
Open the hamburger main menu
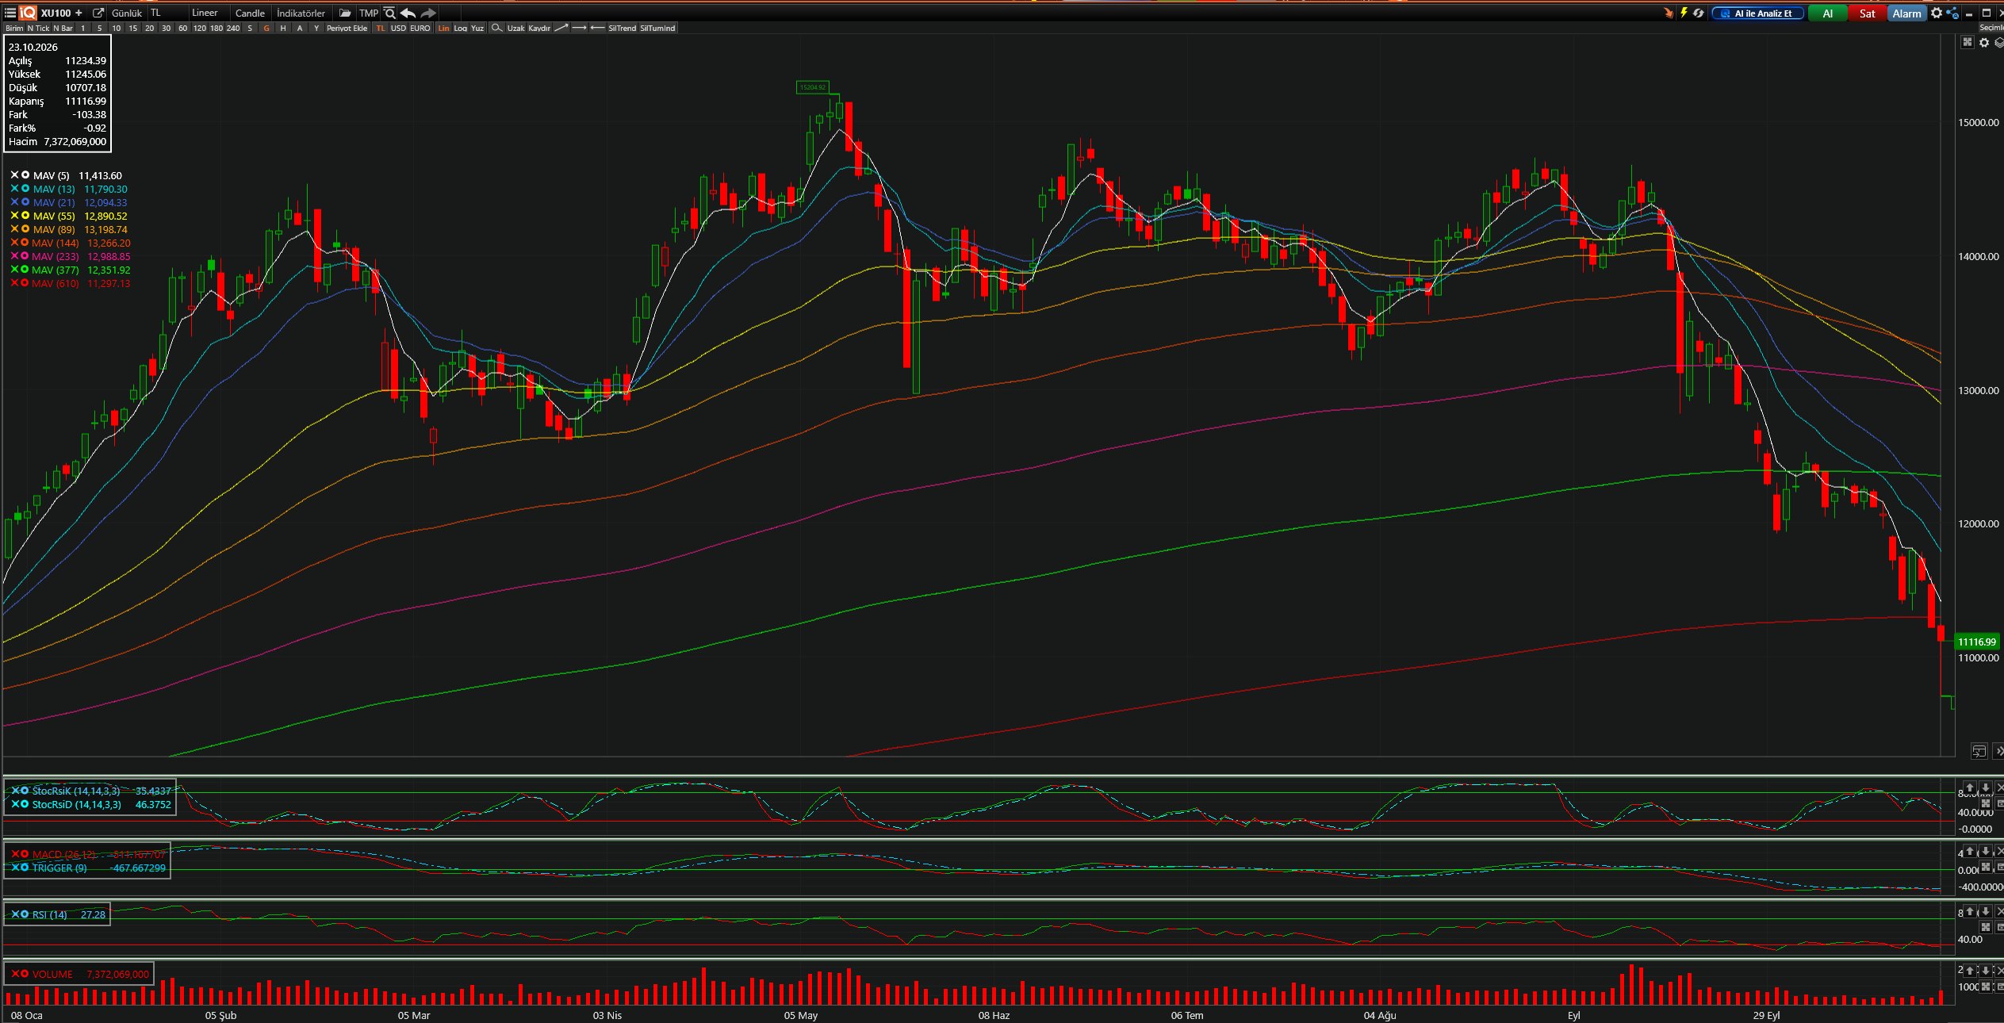coord(10,13)
